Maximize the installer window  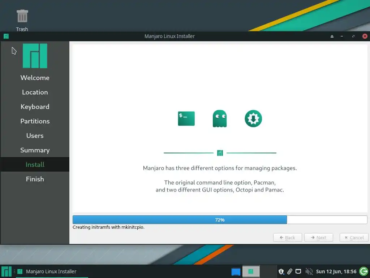click(x=353, y=36)
